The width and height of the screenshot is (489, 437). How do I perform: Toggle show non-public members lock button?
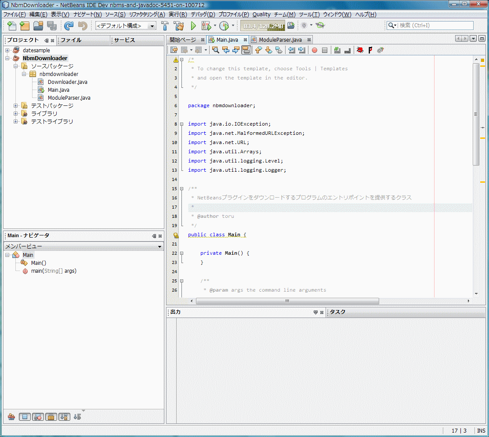[x=51, y=417]
